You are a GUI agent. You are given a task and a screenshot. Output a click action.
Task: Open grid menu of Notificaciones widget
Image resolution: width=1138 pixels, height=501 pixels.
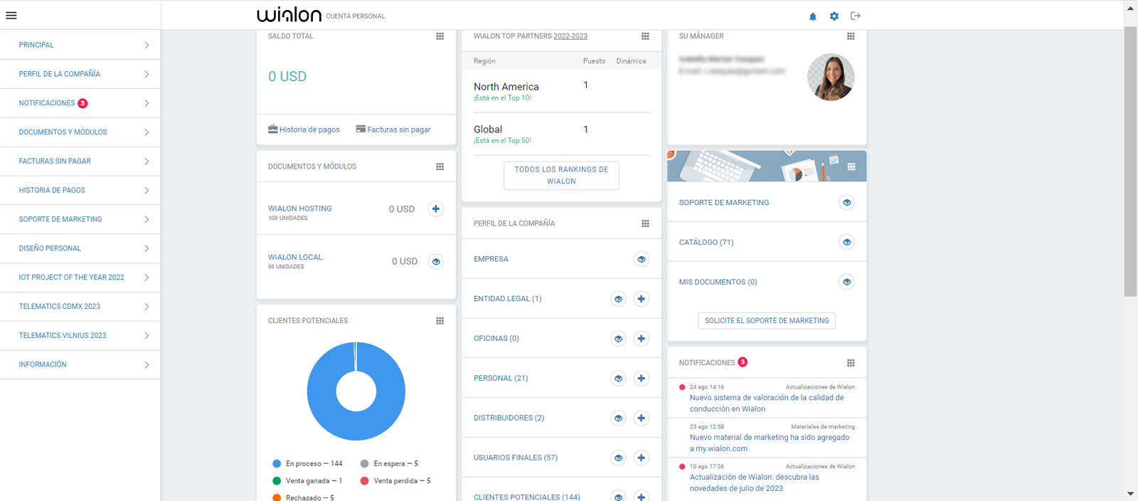pyautogui.click(x=851, y=363)
